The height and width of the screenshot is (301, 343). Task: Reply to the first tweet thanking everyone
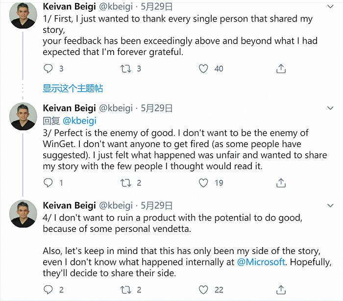point(48,69)
